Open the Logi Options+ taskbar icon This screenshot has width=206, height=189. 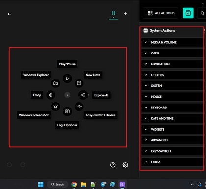click(x=122, y=184)
